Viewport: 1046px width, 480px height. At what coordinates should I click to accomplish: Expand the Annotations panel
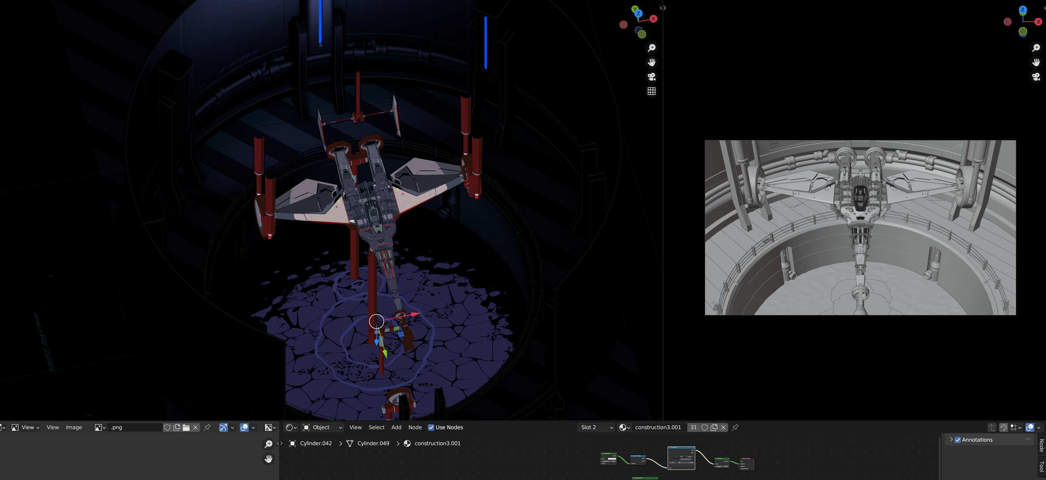tap(951, 440)
